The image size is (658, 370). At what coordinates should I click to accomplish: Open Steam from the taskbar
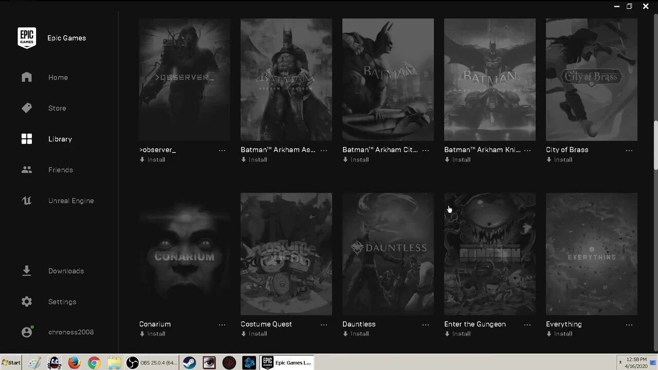click(189, 363)
